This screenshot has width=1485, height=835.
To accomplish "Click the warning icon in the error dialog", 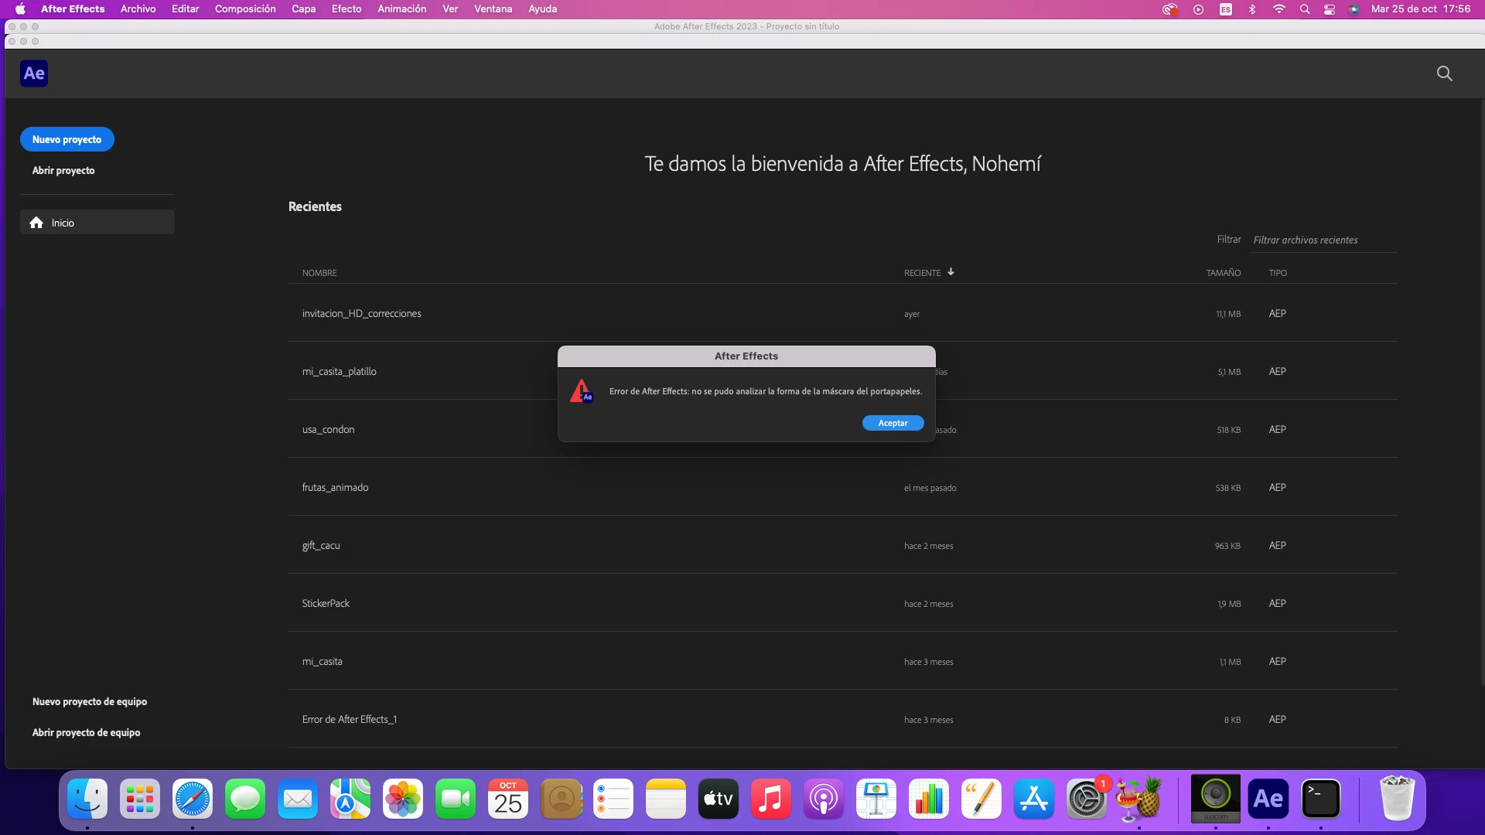I will tap(581, 391).
